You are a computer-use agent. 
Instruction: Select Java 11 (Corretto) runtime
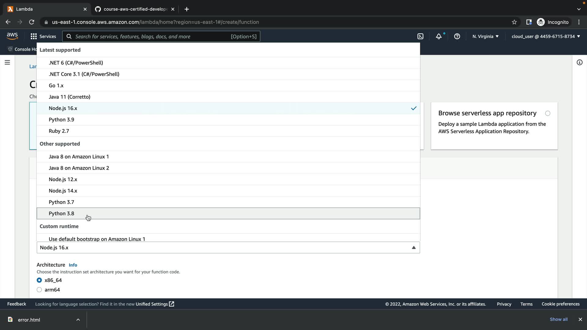(69, 97)
